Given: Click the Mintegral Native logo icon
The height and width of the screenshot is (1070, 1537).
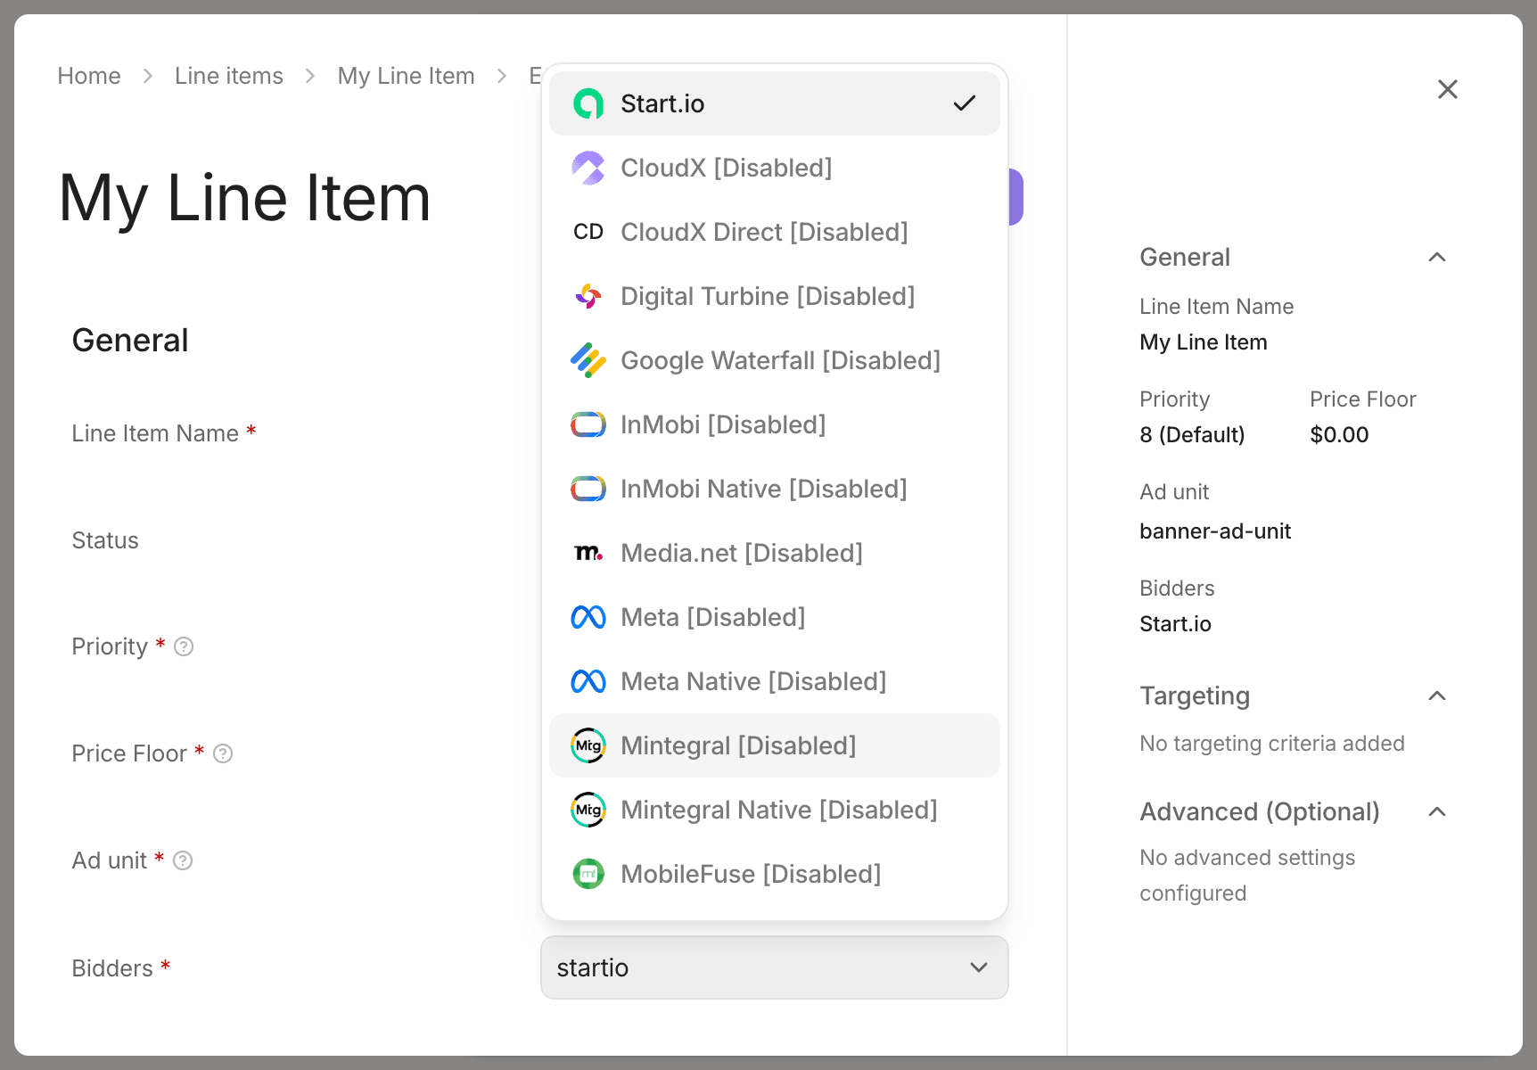Looking at the screenshot, I should (x=588, y=810).
